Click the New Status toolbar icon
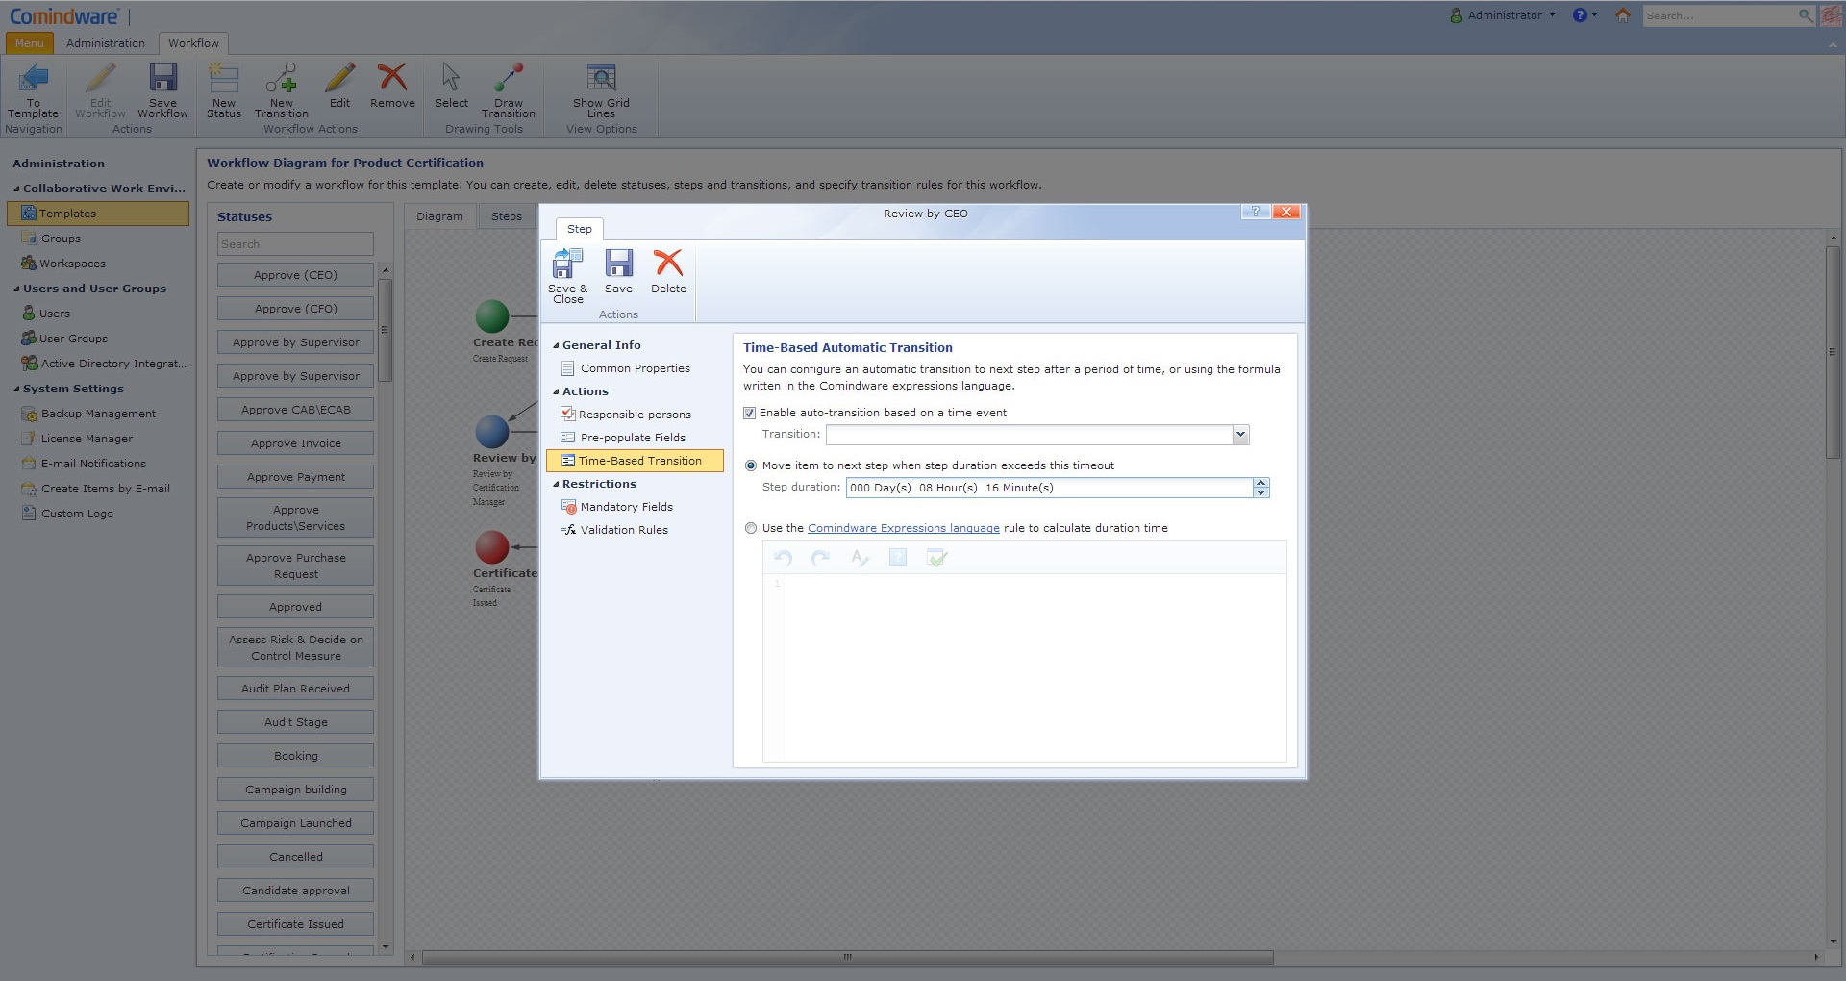The width and height of the screenshot is (1846, 981). (x=223, y=81)
